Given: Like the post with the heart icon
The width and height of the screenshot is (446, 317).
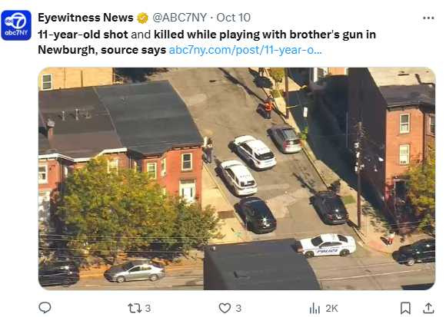Looking at the screenshot, I should pyautogui.click(x=225, y=308).
